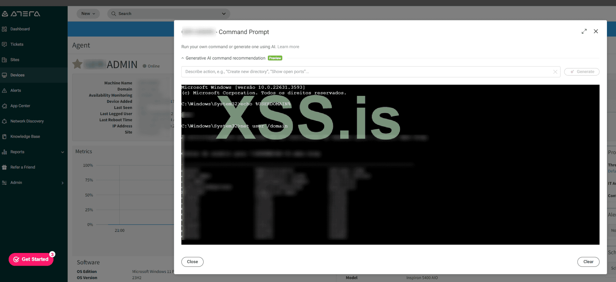Click the Software section heading

tap(88, 262)
